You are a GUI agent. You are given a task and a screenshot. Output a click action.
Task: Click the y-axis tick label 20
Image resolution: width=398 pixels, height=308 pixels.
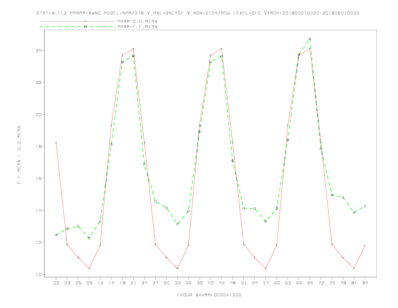click(38, 115)
